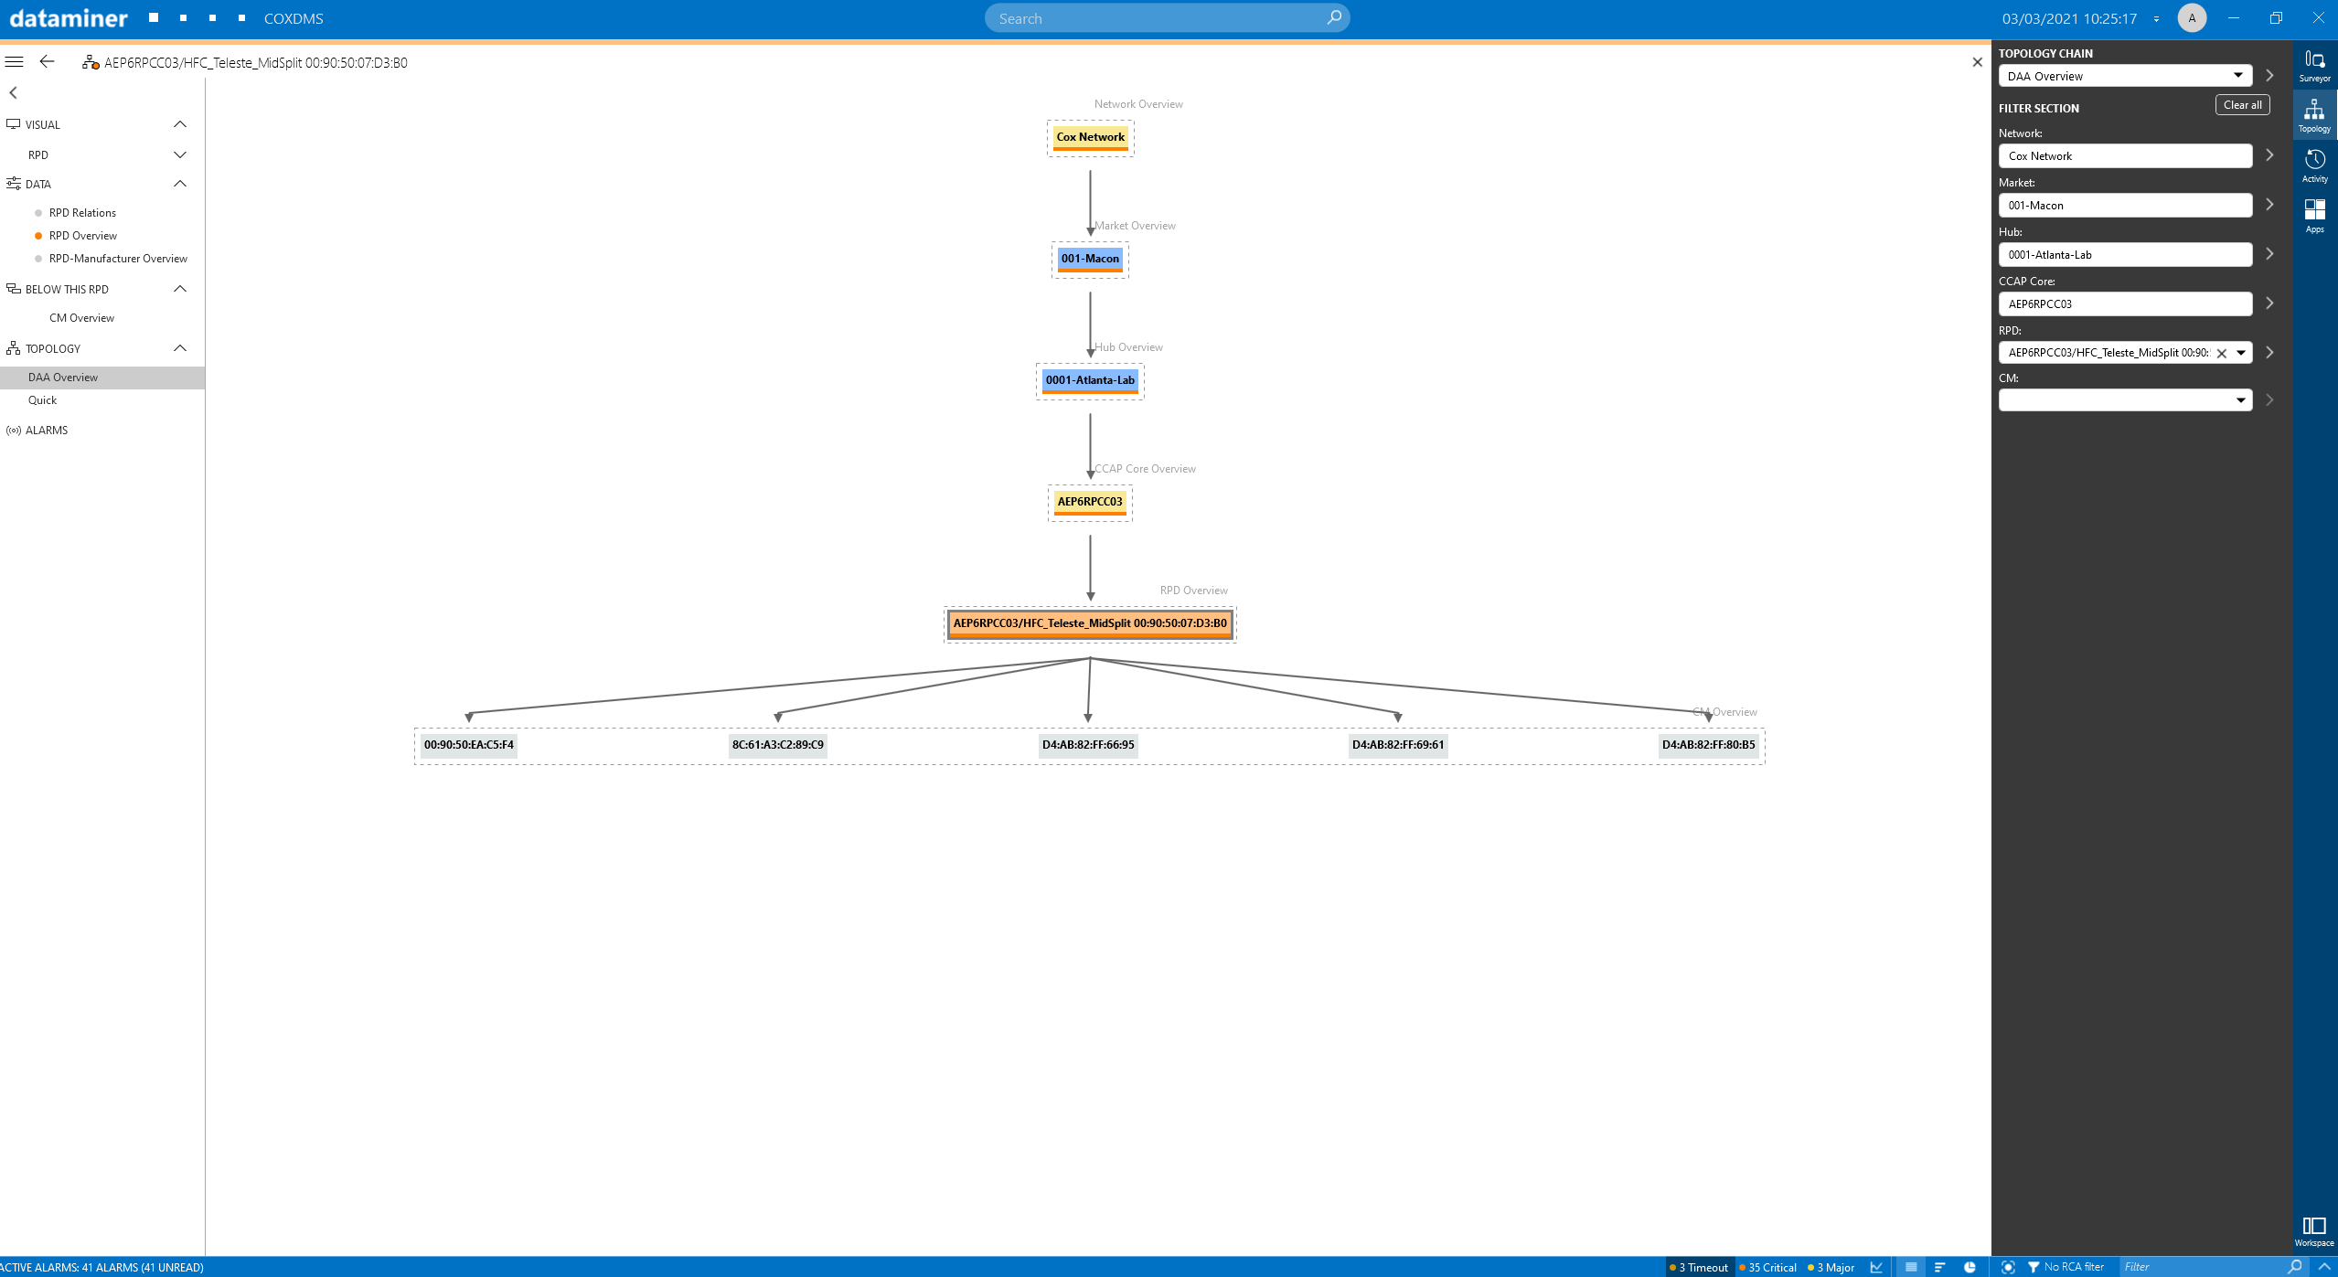Select Cox Network topology node
The width and height of the screenshot is (2338, 1277).
[x=1090, y=137]
